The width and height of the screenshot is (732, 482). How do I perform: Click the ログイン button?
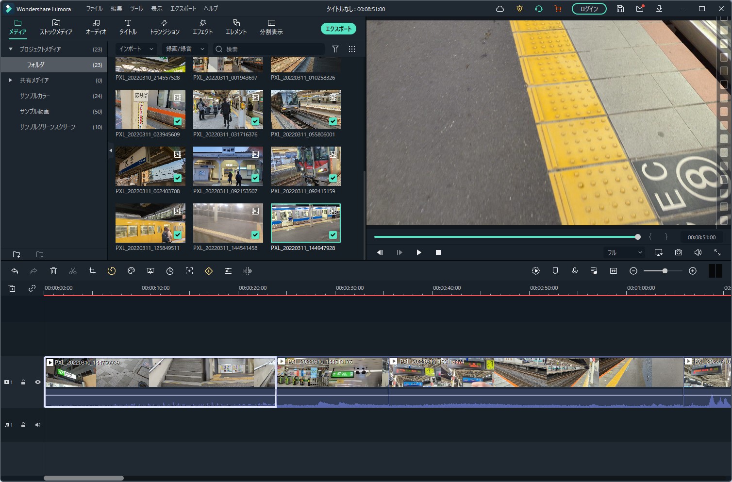[x=589, y=9]
